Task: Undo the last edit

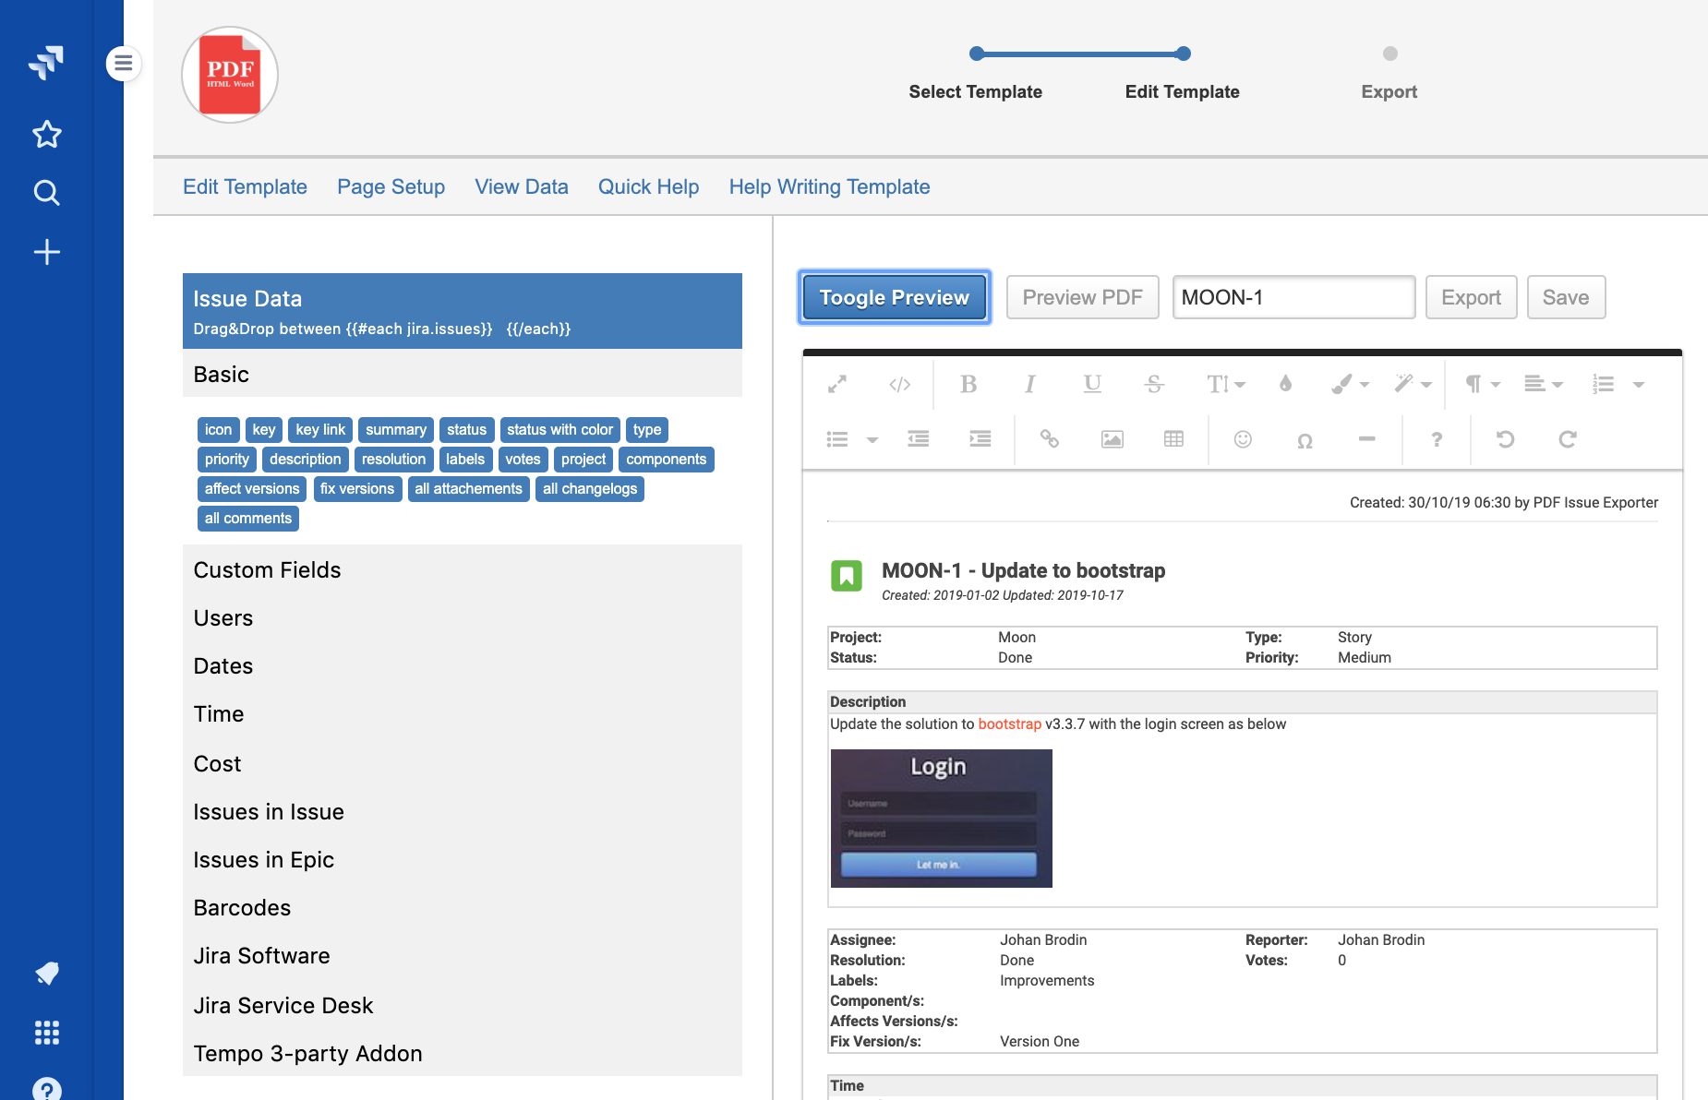Action: pyautogui.click(x=1506, y=439)
